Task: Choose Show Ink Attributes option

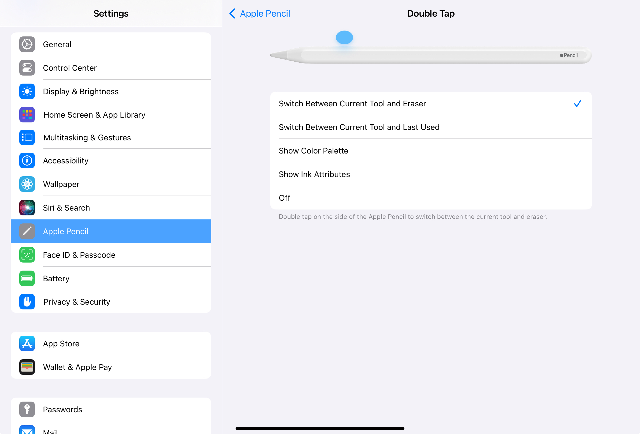Action: [431, 174]
